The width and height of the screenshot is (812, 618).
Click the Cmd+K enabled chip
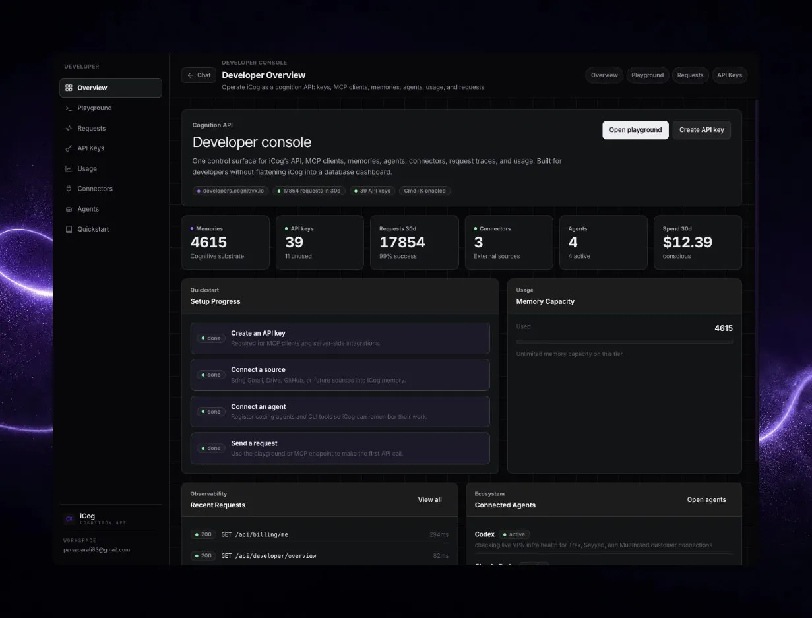coord(425,191)
